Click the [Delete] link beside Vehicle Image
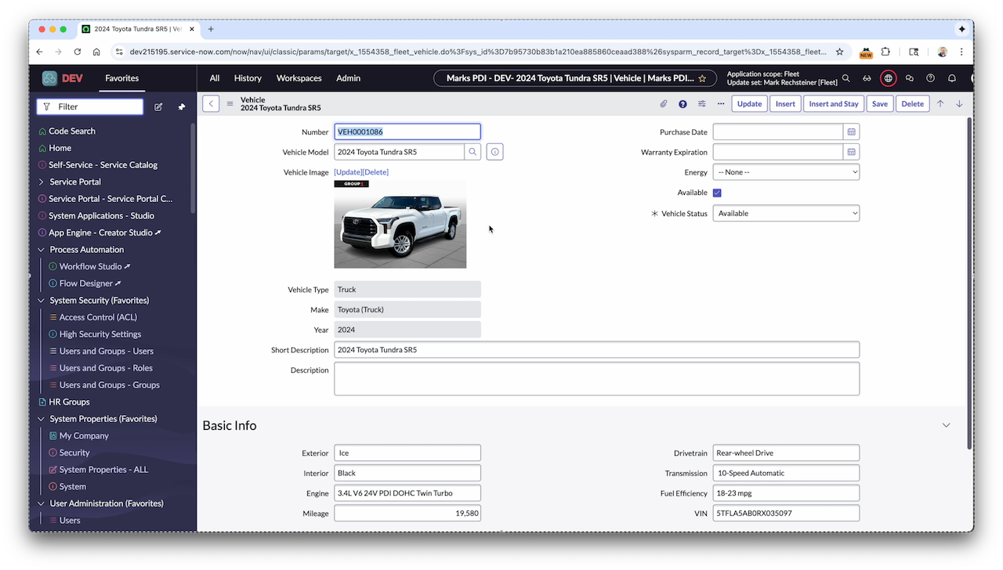Viewport: 1003px width, 570px height. coord(375,171)
